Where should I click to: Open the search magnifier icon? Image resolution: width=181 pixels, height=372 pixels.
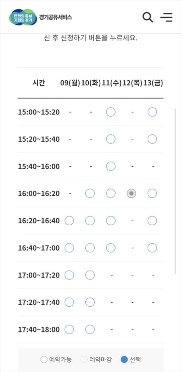[148, 17]
